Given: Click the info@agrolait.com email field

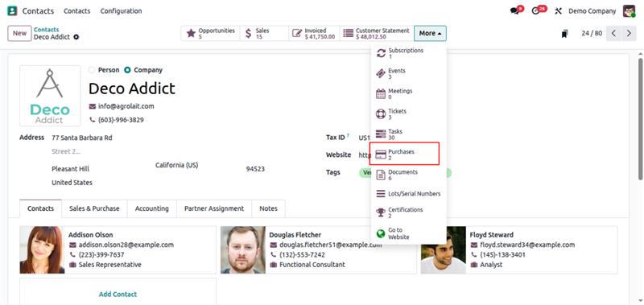Looking at the screenshot, I should [x=126, y=106].
